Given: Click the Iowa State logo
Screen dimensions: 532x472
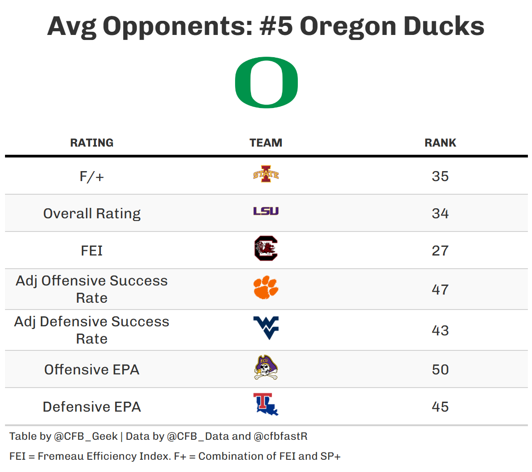Looking at the screenshot, I should 266,174.
